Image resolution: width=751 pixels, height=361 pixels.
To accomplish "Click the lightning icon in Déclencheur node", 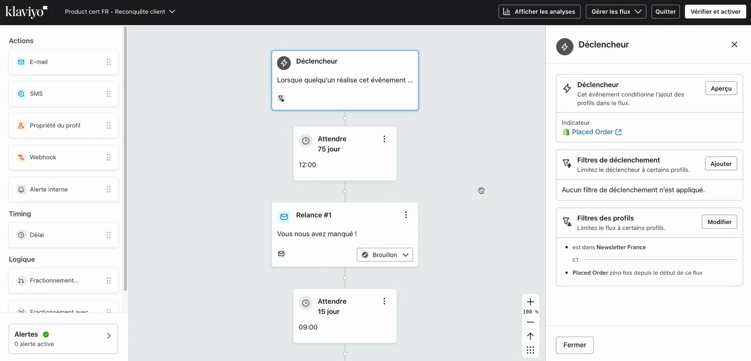I will (x=284, y=63).
